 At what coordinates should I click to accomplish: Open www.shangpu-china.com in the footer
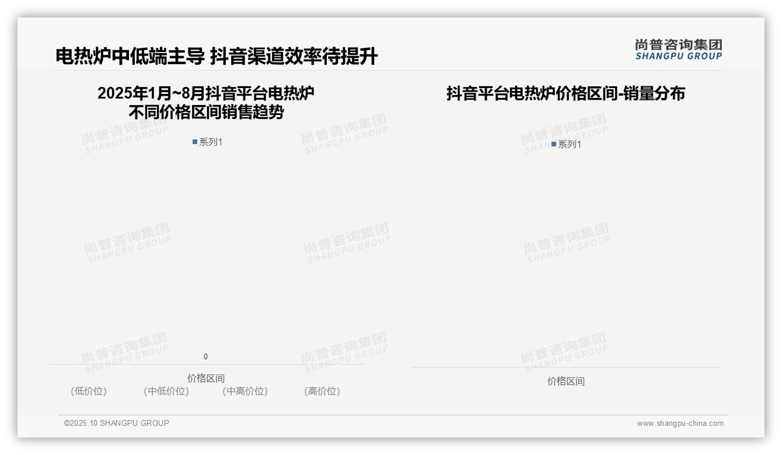click(x=679, y=424)
